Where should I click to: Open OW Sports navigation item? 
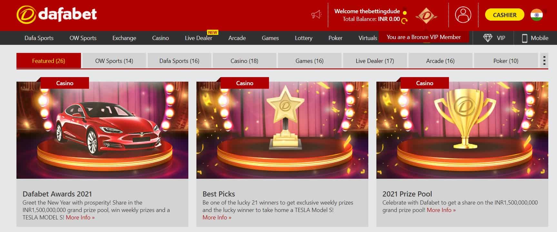coord(83,38)
